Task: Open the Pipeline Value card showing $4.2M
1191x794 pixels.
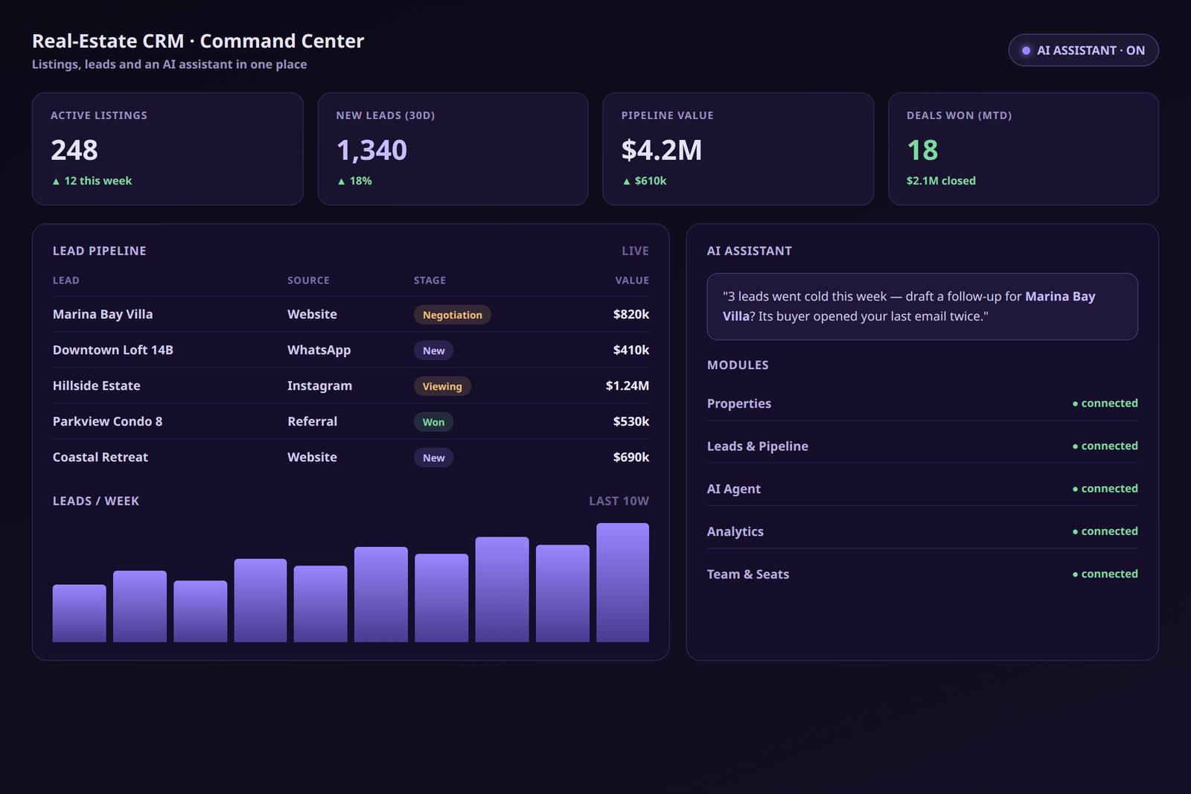Action: pyautogui.click(x=738, y=149)
